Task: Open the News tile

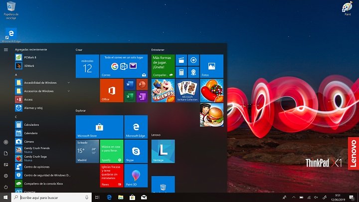Action: 112,176
